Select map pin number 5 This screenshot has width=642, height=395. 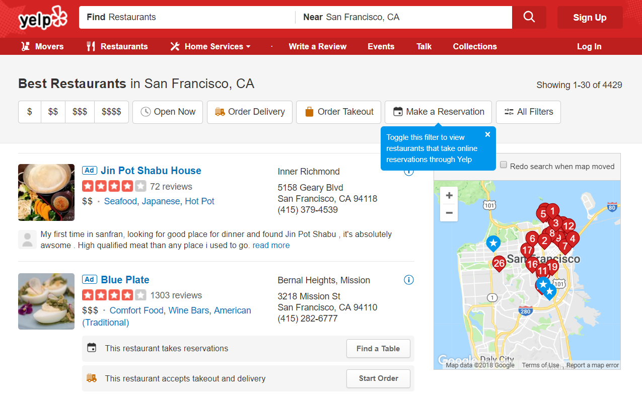[543, 214]
